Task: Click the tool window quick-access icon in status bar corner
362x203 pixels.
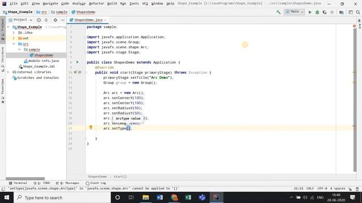Action: point(3,189)
